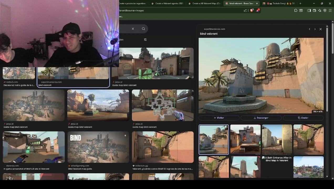Image resolution: width=334 pixels, height=189 pixels.
Task: Open the browser hamburger menu
Action: (330, 10)
